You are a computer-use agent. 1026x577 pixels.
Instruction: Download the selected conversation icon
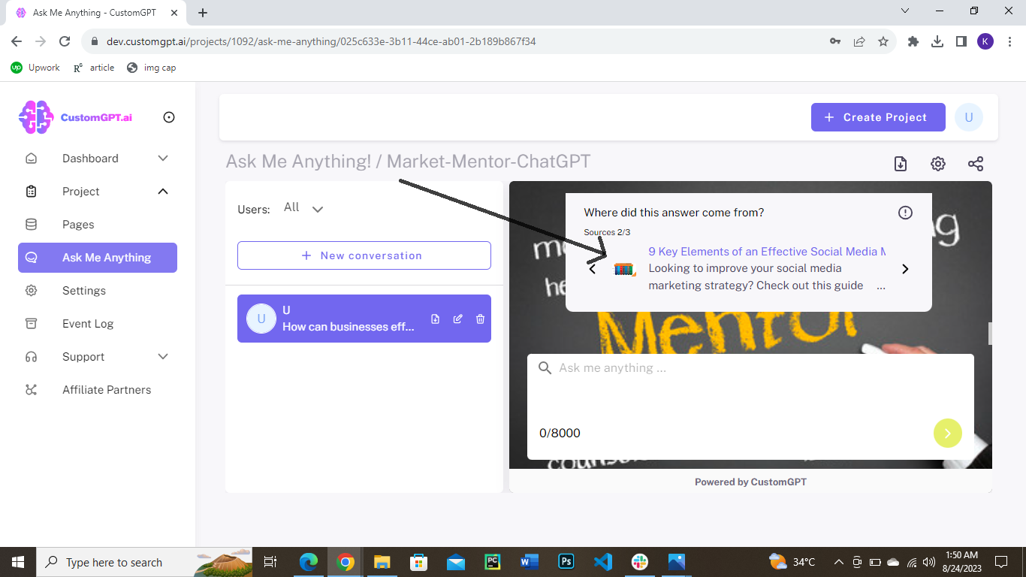pos(435,319)
